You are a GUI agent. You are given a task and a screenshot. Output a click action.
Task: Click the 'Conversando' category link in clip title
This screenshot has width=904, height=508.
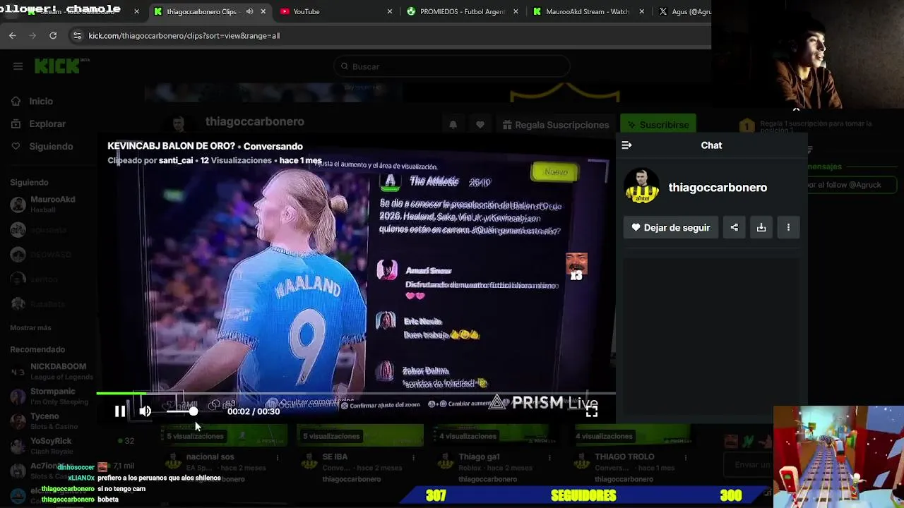tap(273, 146)
